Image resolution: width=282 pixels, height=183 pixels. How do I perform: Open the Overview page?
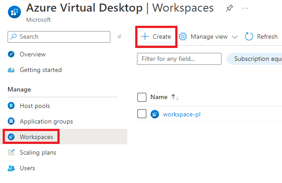pyautogui.click(x=32, y=54)
